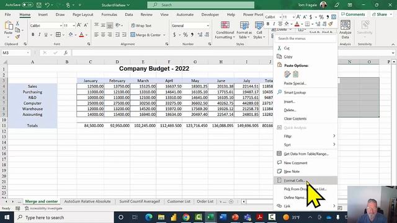This screenshot has width=397, height=223.
Task: Click Increase Font Size icon in ribbon
Action: pyautogui.click(x=79, y=25)
